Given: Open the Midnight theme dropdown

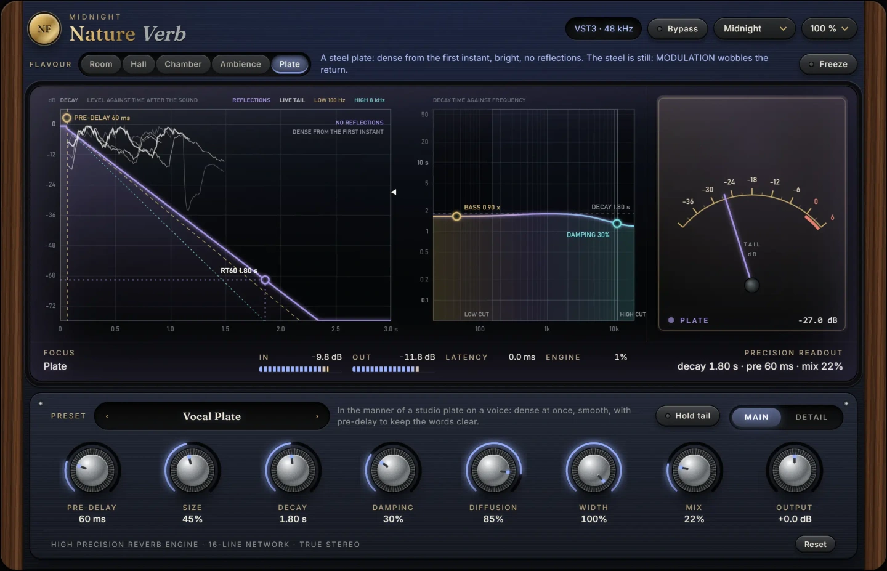Looking at the screenshot, I should click(x=755, y=28).
